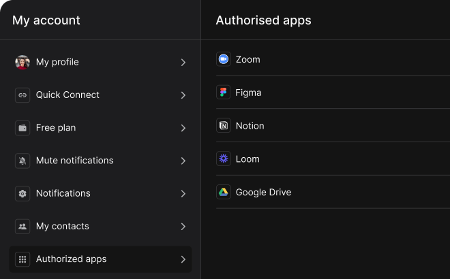Click the My contacts people icon

[22, 227]
